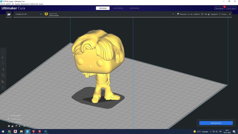Click the blue Segmentación slice button
238x134 pixels.
click(x=216, y=123)
